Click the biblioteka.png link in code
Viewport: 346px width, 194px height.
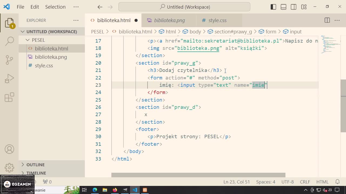[x=198, y=48]
